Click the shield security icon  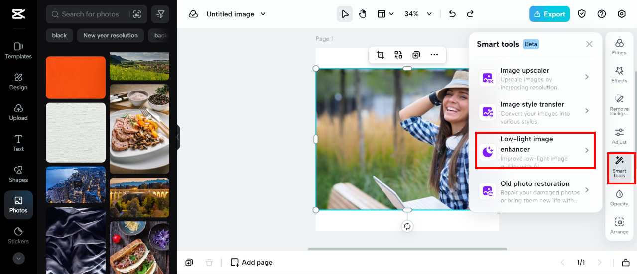[x=582, y=14]
